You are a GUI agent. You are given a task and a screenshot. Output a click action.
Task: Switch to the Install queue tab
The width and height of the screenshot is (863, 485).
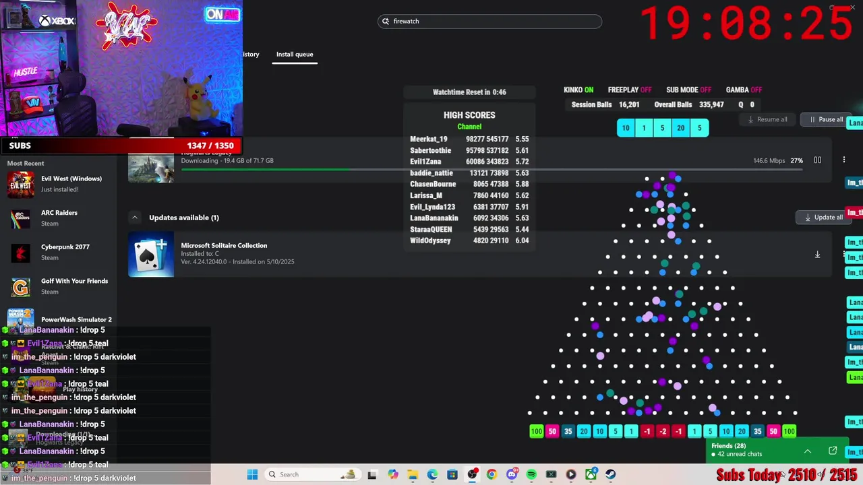(295, 55)
